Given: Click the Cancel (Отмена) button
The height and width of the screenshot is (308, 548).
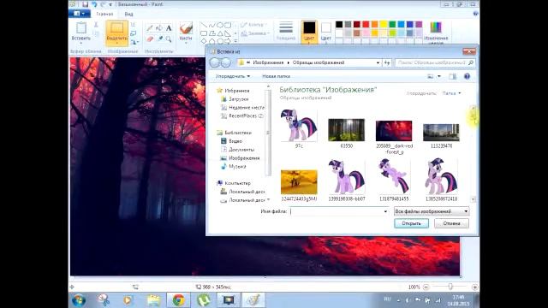Looking at the screenshot, I should click(x=451, y=223).
